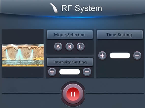Click the Time Setting header
145x108 pixels.
point(120,35)
